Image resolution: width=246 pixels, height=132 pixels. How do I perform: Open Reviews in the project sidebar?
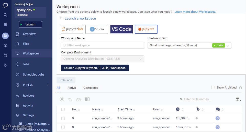[x=28, y=96]
